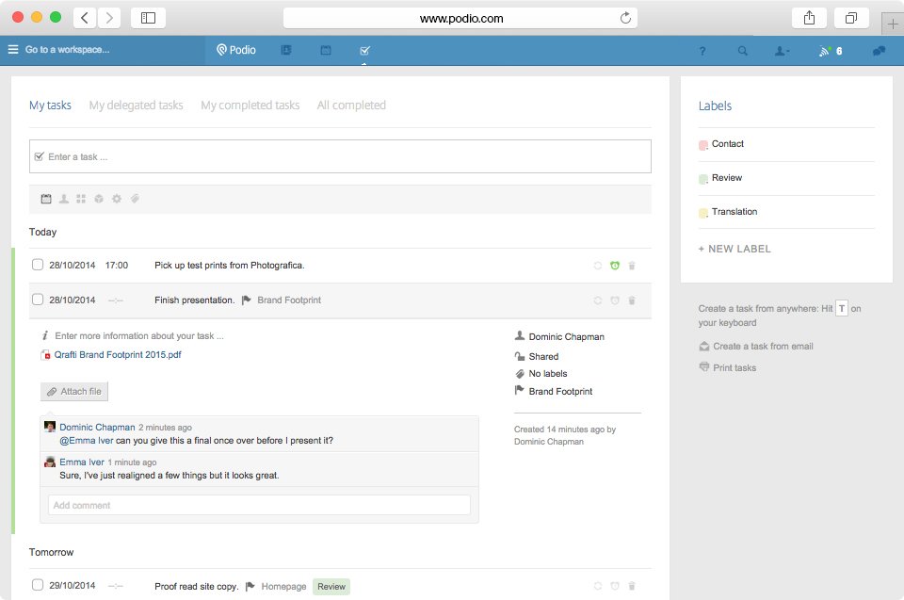
Task: Mark Finish presentation task complete
Action: [x=38, y=300]
